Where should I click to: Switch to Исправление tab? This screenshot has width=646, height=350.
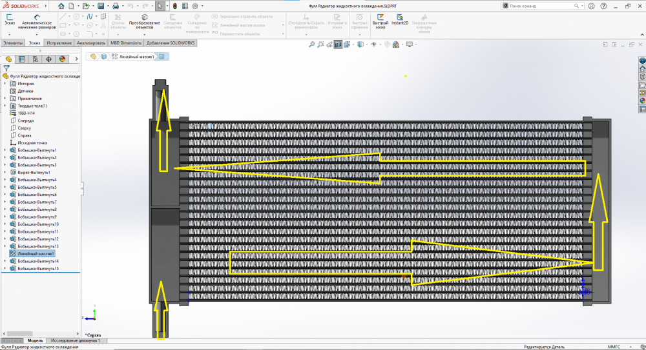point(59,43)
